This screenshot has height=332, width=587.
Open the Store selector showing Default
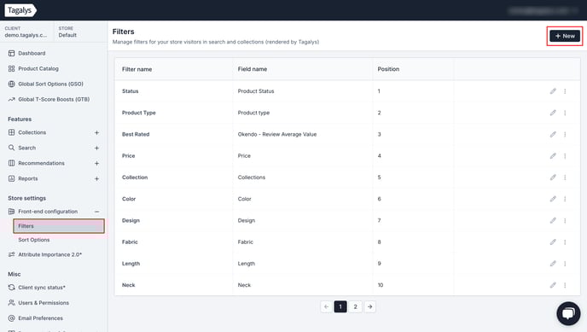(67, 32)
